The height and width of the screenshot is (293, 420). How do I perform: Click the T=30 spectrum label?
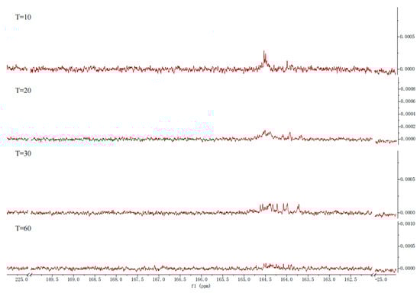[24, 153]
